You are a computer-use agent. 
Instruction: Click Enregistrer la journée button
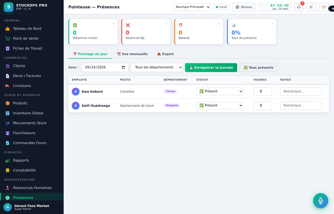tap(211, 68)
